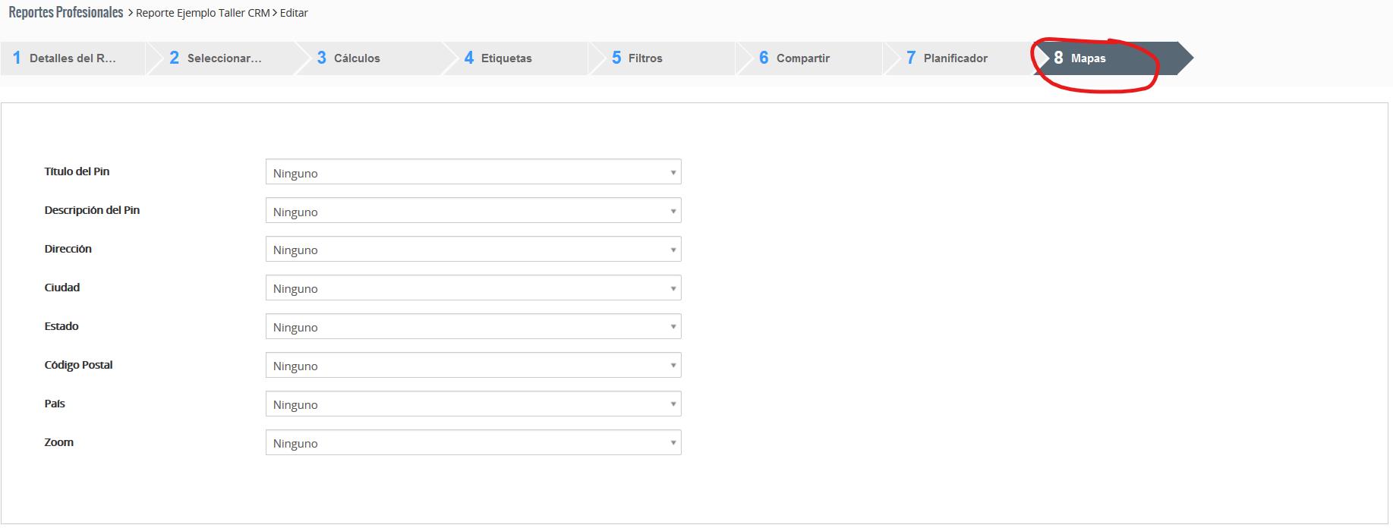Switch to step 7 Planificador
The width and height of the screenshot is (1393, 528).
pyautogui.click(x=954, y=58)
